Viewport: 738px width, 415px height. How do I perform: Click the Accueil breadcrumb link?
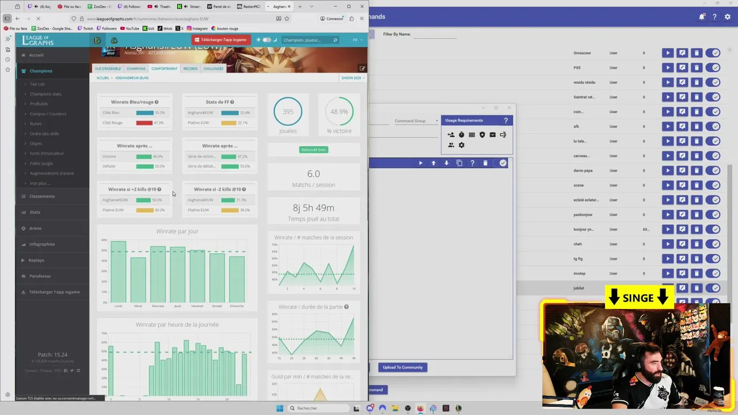tap(103, 78)
